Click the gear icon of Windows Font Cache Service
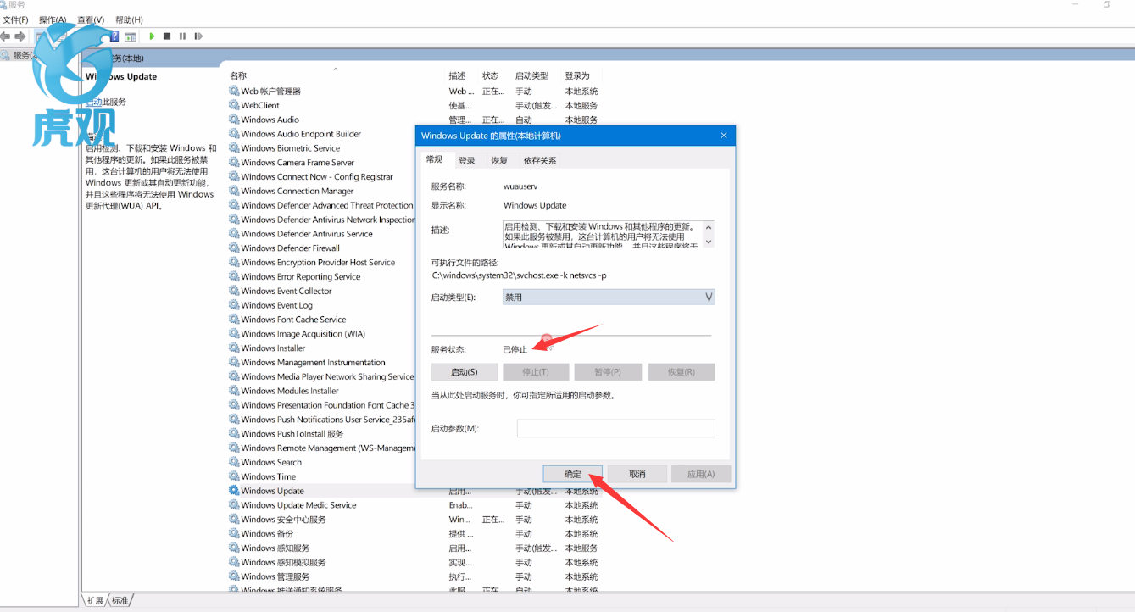The image size is (1135, 612). click(x=234, y=320)
